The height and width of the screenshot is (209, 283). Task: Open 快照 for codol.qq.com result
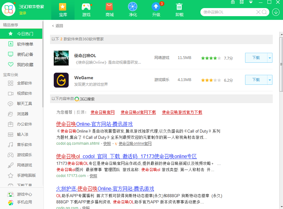click(x=107, y=143)
